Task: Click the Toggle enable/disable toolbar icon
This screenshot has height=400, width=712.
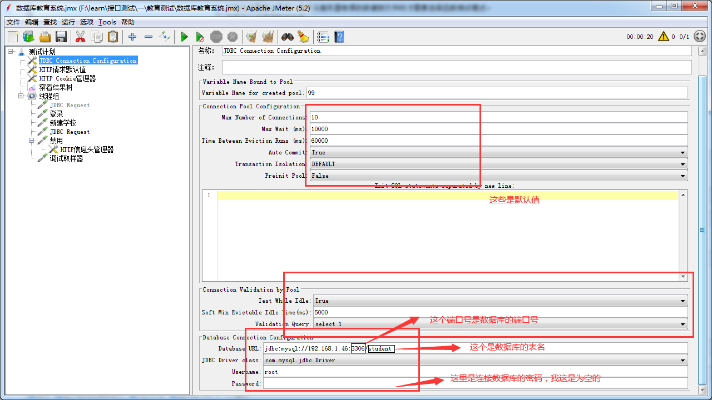Action: 165,37
